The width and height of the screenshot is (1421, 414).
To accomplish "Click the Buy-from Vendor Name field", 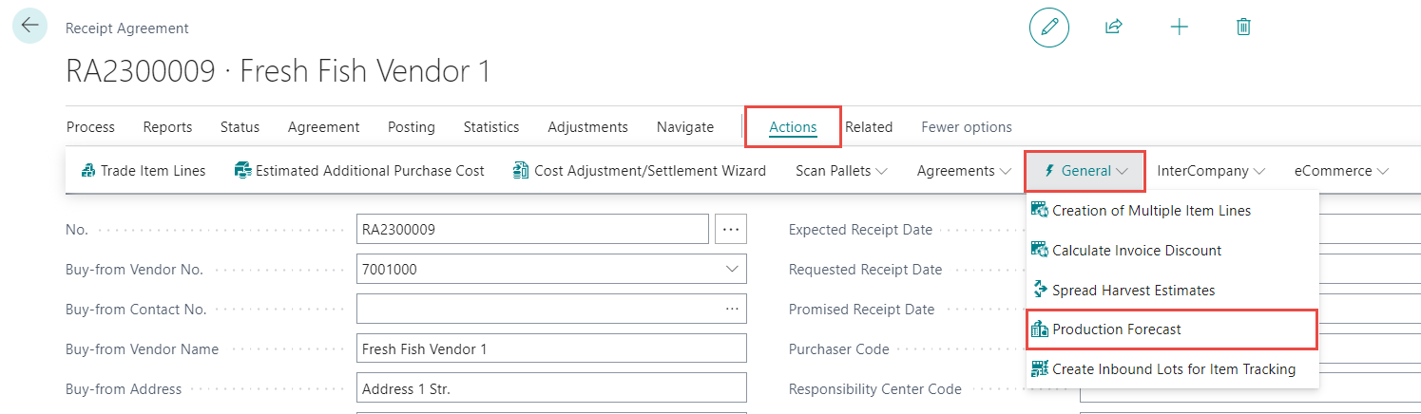I will pos(551,349).
